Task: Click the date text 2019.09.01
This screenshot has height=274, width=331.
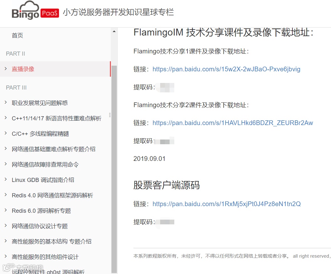Action: click(x=149, y=159)
